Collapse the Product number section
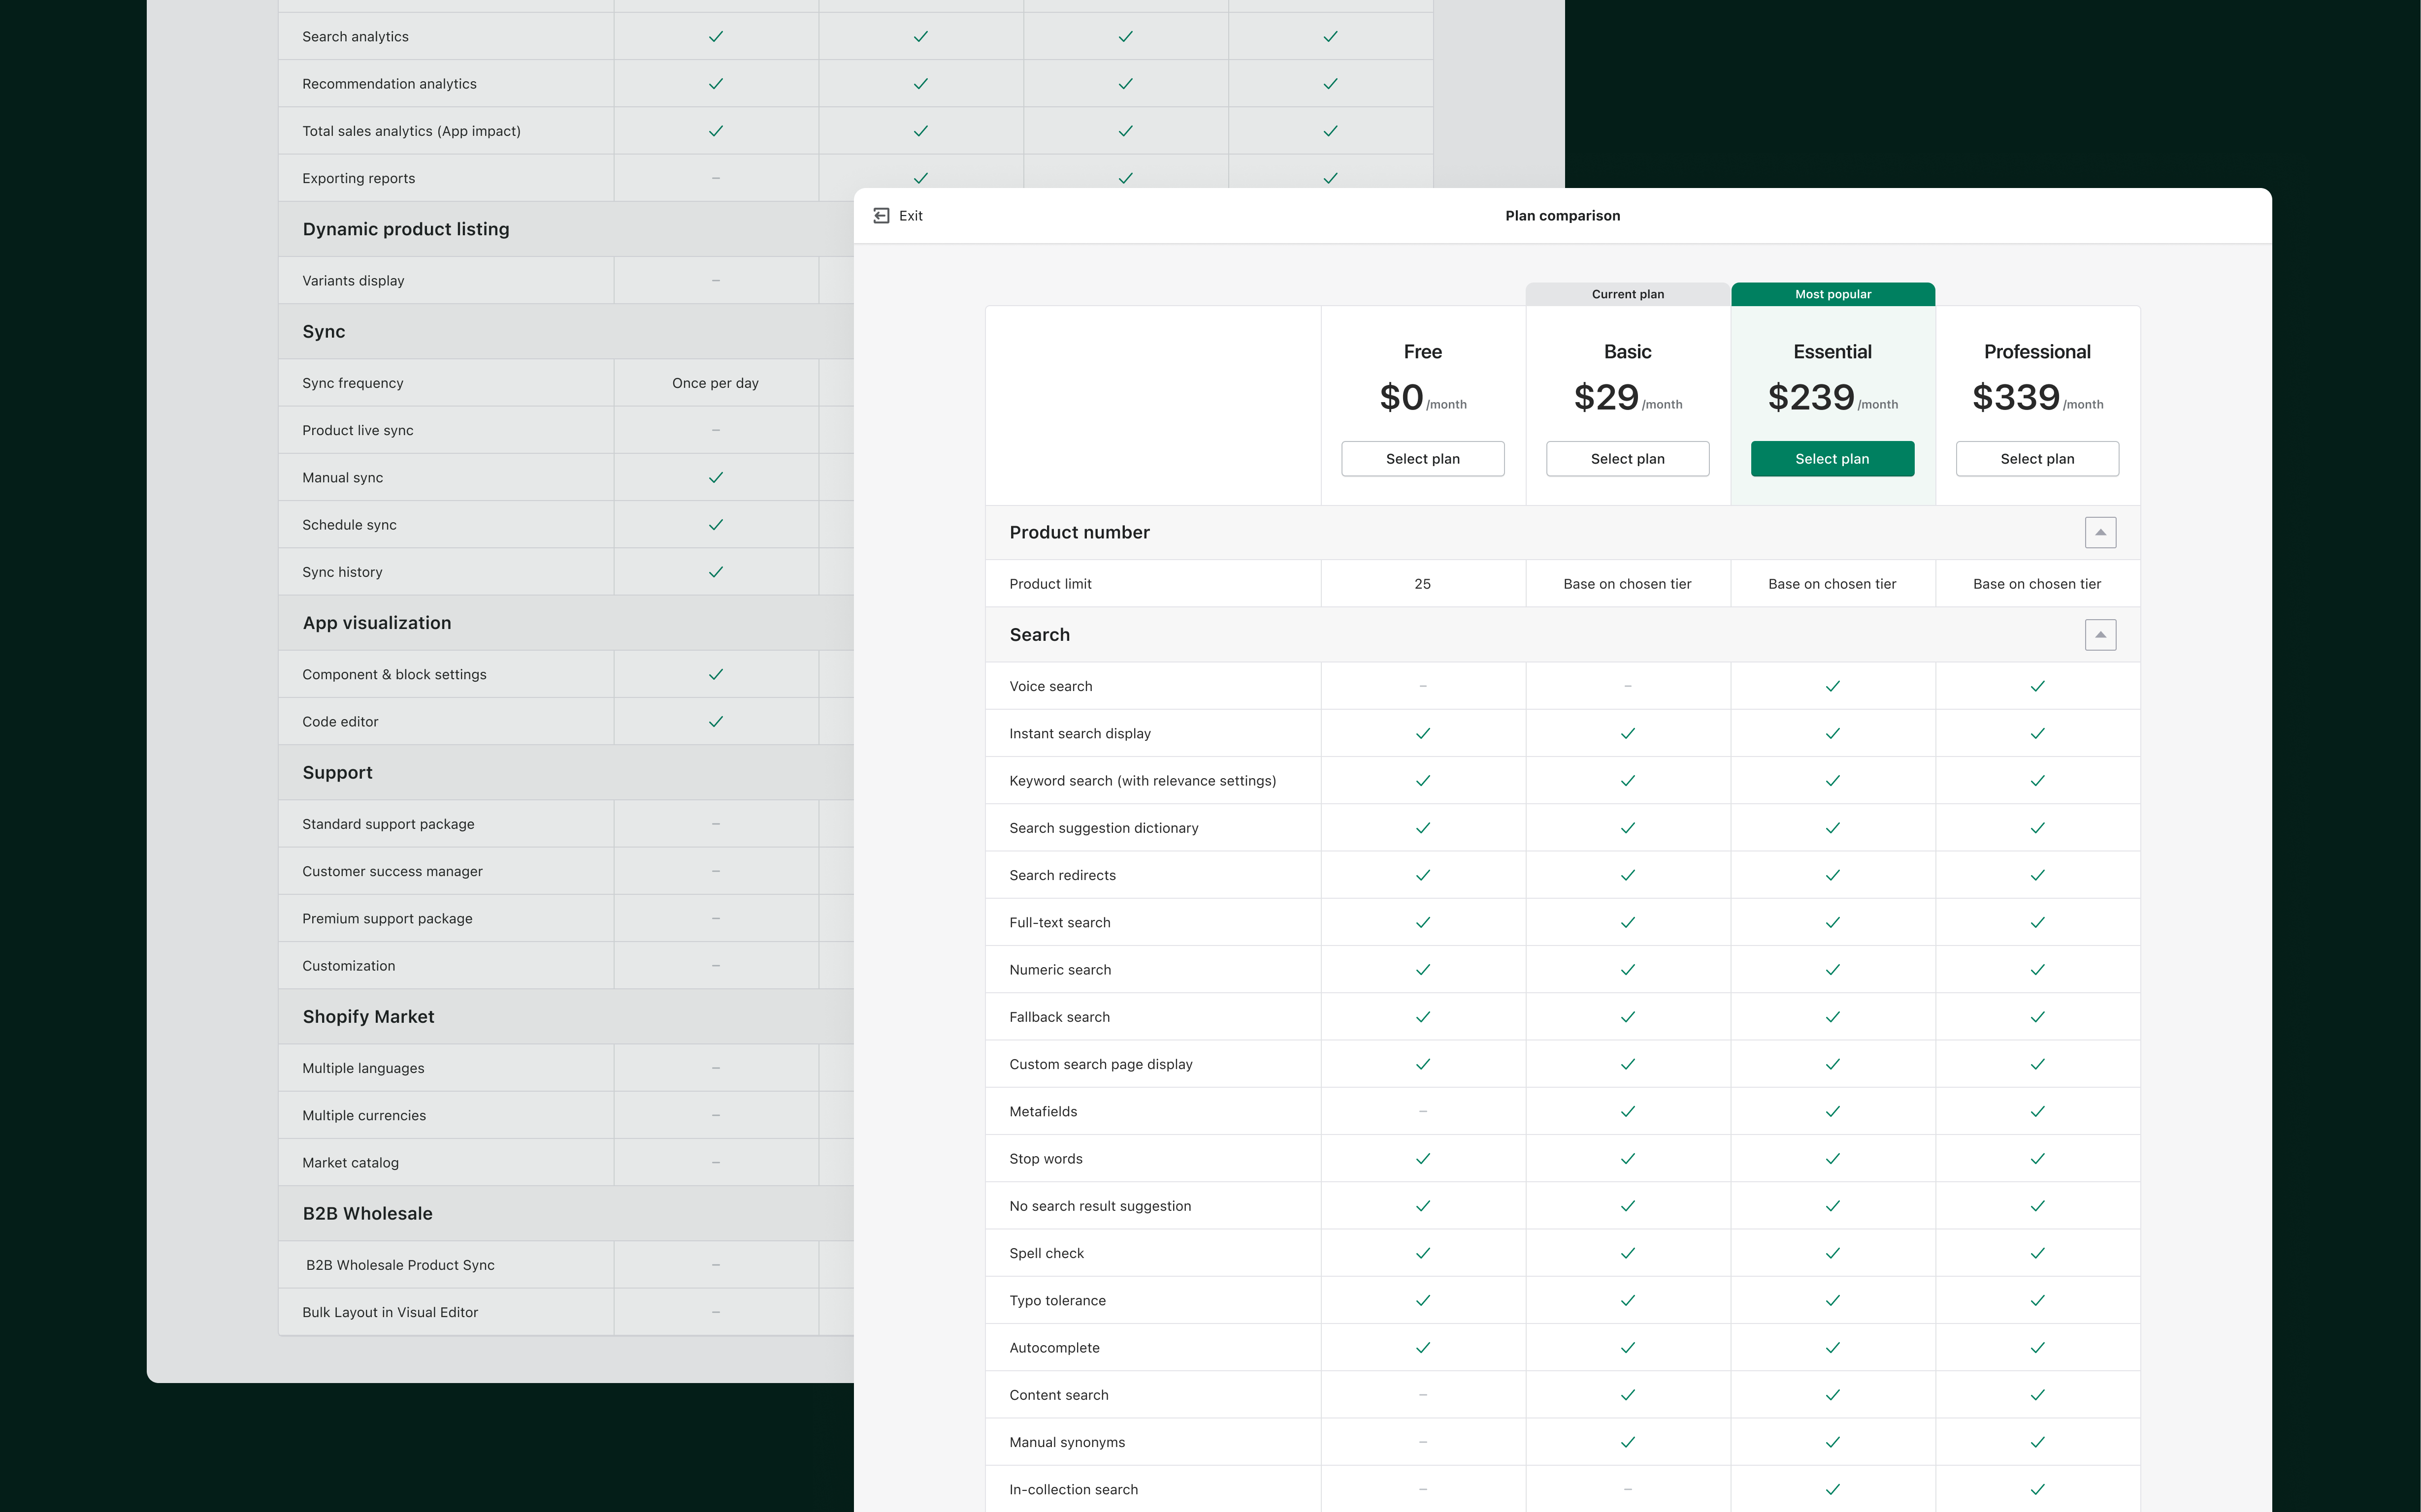The height and width of the screenshot is (1512, 2421). click(2100, 532)
